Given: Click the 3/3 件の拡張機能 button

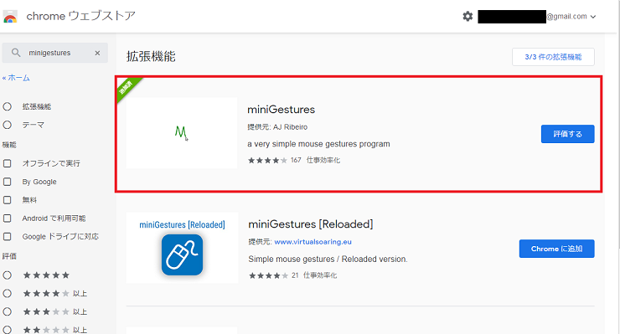Looking at the screenshot, I should [553, 57].
